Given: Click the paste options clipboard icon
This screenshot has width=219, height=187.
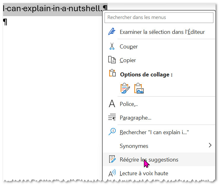Looking at the screenshot, I should [x=112, y=74].
